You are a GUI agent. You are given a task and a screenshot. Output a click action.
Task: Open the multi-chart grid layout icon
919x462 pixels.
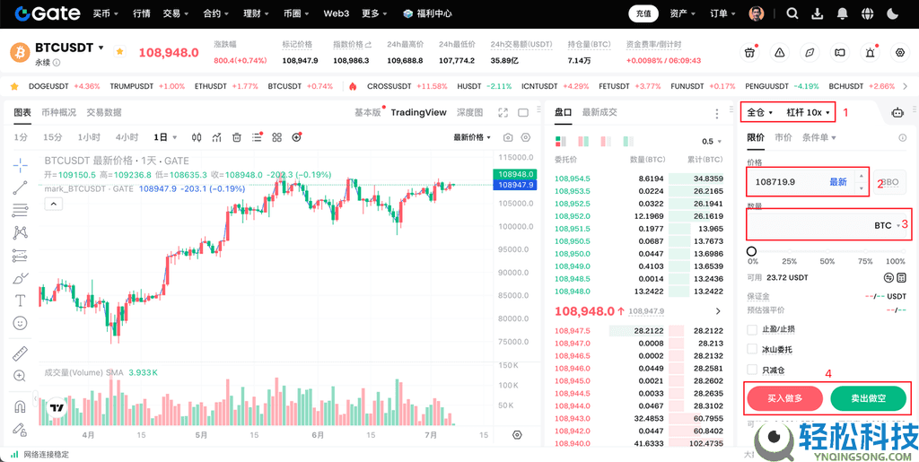click(x=276, y=137)
